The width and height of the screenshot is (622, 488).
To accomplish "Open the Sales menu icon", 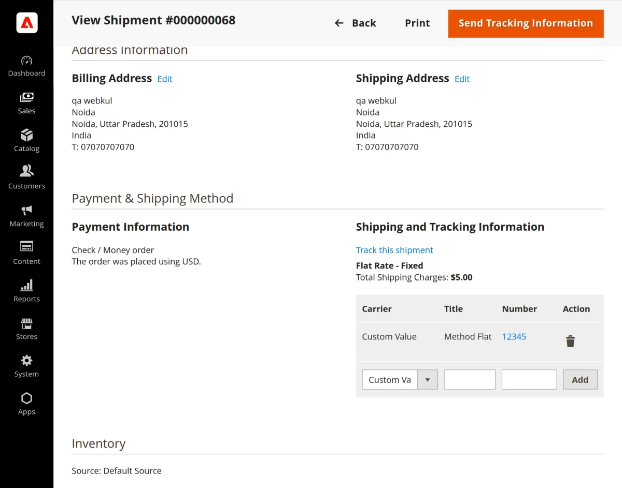I will pos(27,97).
